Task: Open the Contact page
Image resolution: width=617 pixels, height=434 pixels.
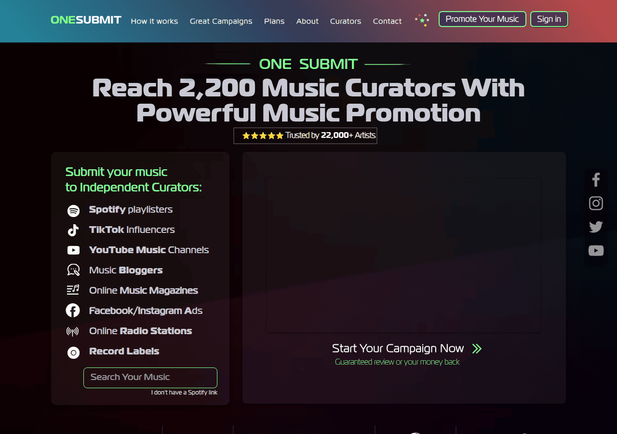Action: pos(387,21)
